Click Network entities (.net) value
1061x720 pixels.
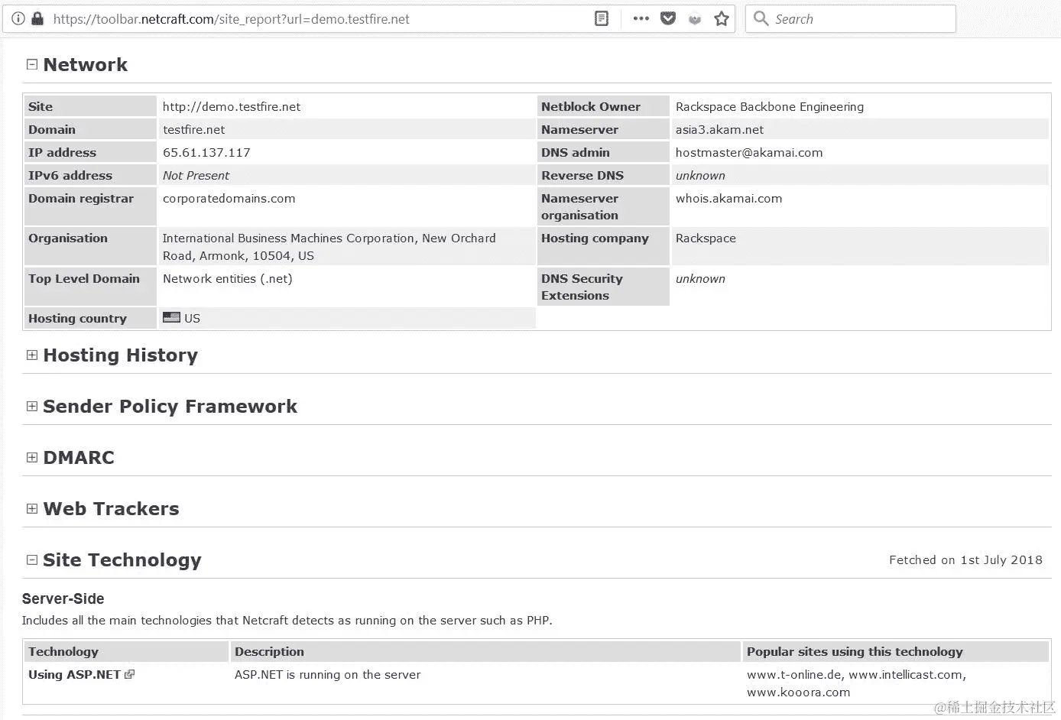click(227, 278)
